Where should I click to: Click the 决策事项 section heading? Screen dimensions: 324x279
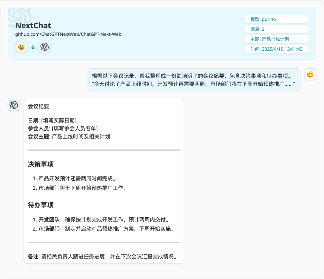pyautogui.click(x=41, y=164)
